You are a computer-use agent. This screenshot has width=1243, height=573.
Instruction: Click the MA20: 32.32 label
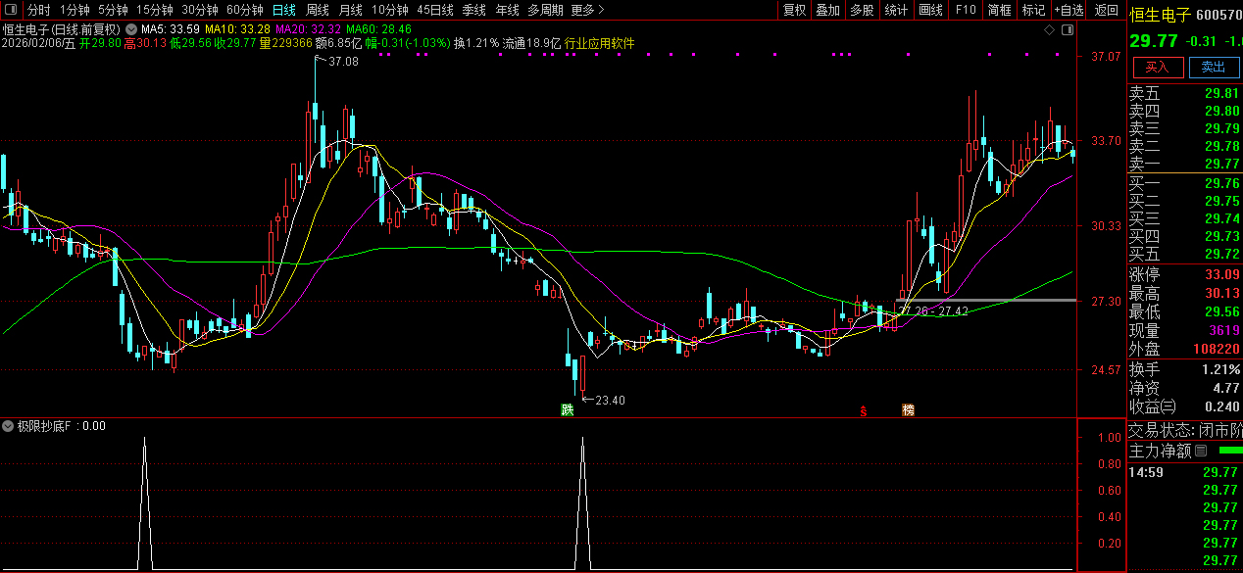click(308, 29)
